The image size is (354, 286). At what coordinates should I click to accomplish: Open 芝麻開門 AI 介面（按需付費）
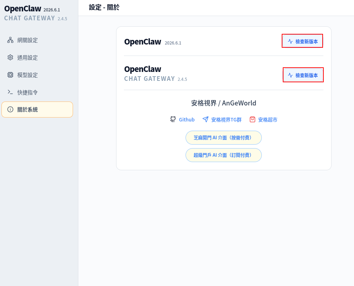coord(224,138)
